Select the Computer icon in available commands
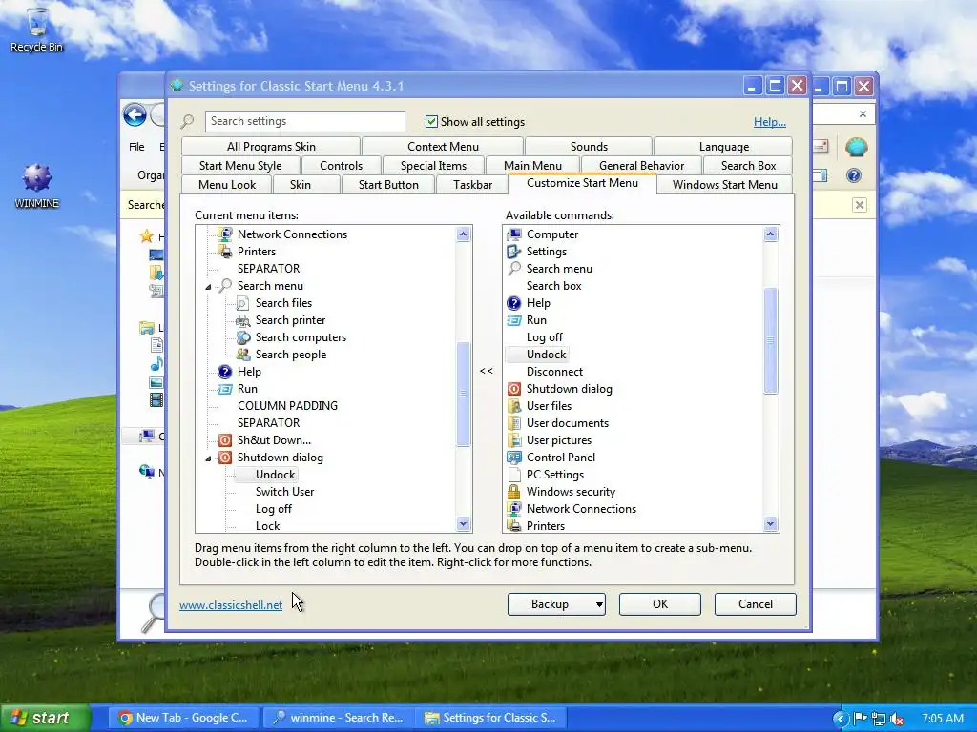The height and width of the screenshot is (732, 977). pos(514,234)
